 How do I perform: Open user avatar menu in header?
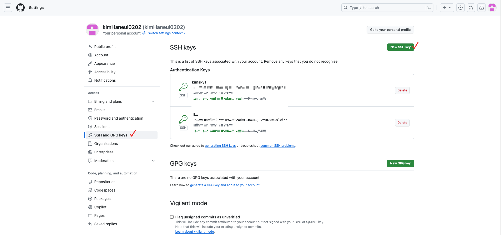(492, 8)
